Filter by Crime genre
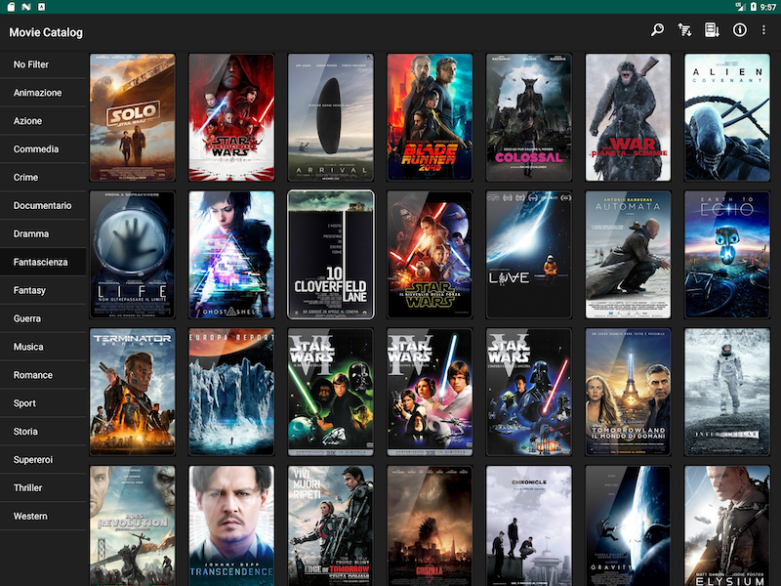Screen dimensions: 781x586 (43, 178)
